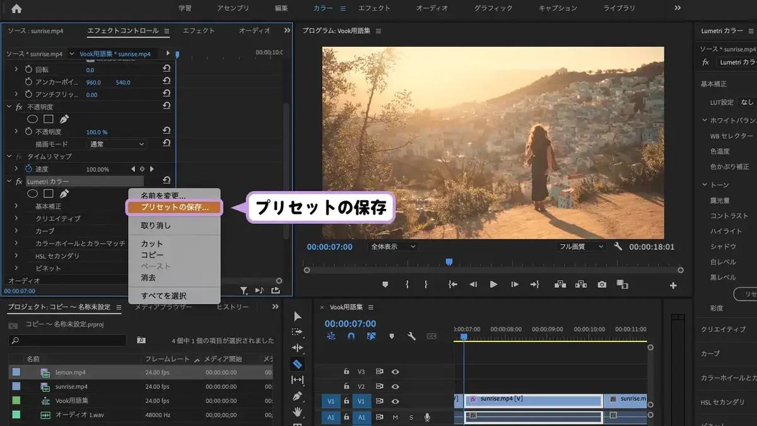The image size is (757, 426).
Task: Click the project panel search field
Action: pos(67,340)
